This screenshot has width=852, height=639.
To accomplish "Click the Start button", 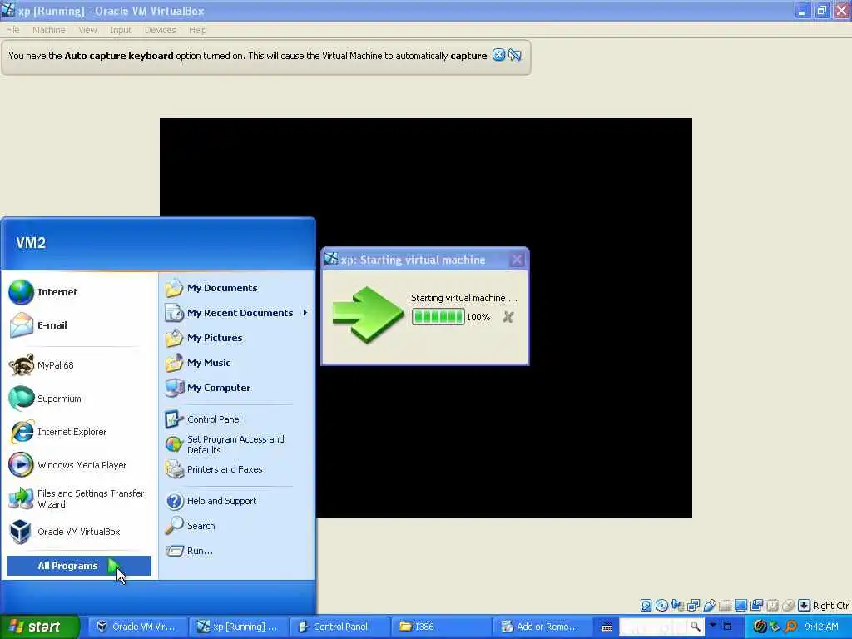I will pyautogui.click(x=40, y=627).
